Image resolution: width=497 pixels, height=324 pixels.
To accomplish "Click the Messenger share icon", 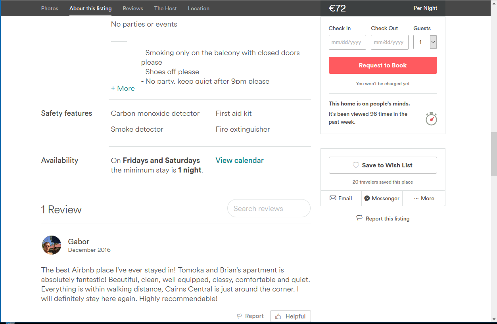I will pyautogui.click(x=367, y=198).
